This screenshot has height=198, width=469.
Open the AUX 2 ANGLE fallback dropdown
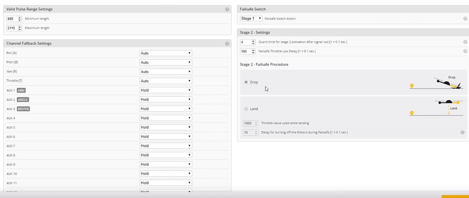pyautogui.click(x=166, y=99)
